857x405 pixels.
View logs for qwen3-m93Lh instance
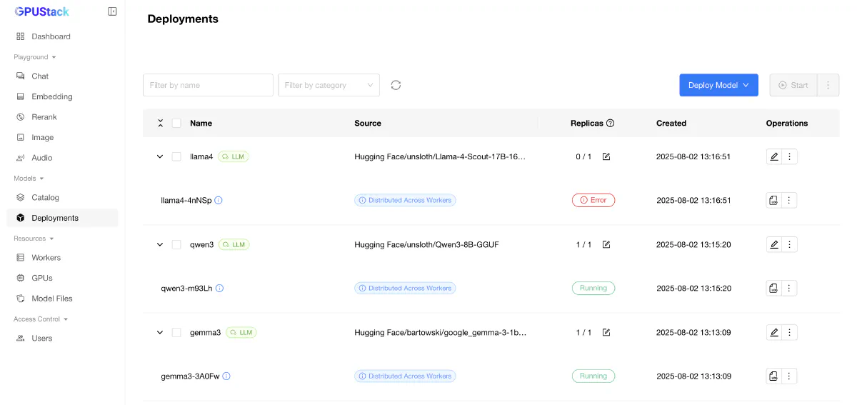tap(774, 289)
